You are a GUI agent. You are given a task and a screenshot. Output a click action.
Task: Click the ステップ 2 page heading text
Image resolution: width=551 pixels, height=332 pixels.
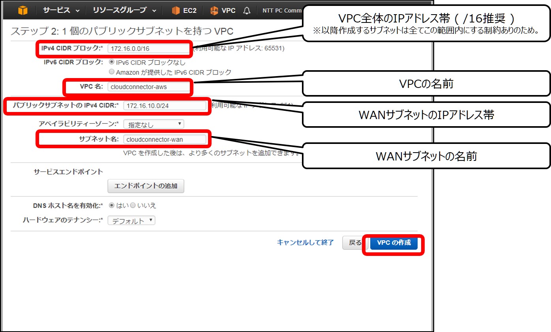(x=123, y=31)
